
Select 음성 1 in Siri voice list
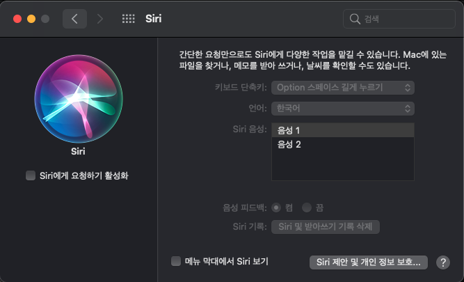(343, 130)
